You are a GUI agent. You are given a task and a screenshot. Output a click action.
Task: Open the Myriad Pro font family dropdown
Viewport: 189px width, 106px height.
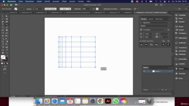tap(169, 23)
